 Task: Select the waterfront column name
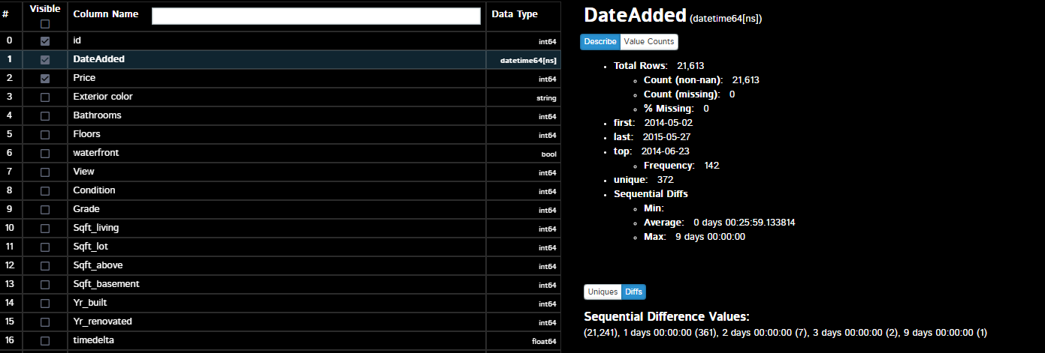click(x=96, y=153)
